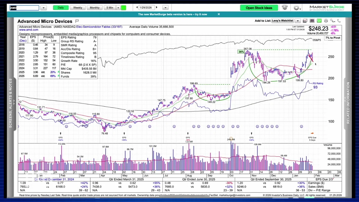Click the 7% to Pivot label

tap(333, 38)
